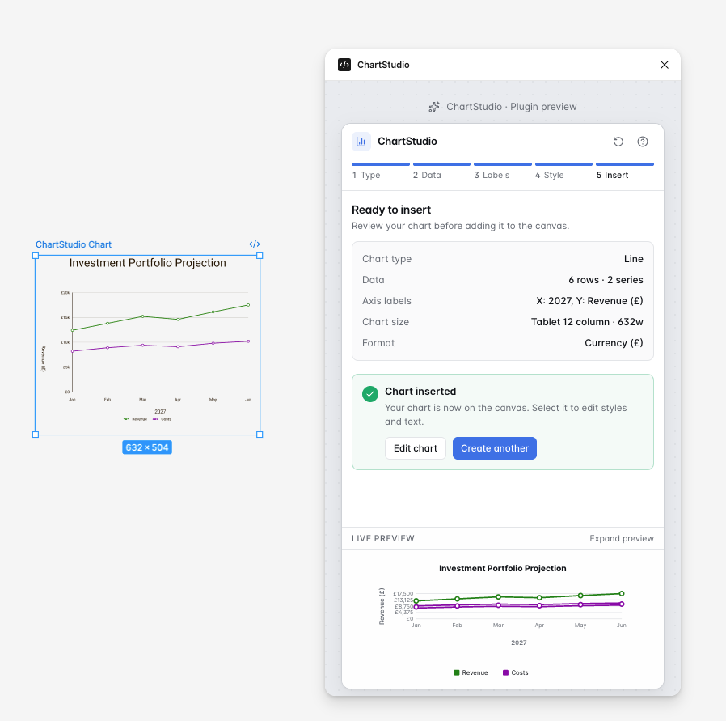This screenshot has height=721, width=726.
Task: Click the Edit chart button
Action: pos(416,448)
